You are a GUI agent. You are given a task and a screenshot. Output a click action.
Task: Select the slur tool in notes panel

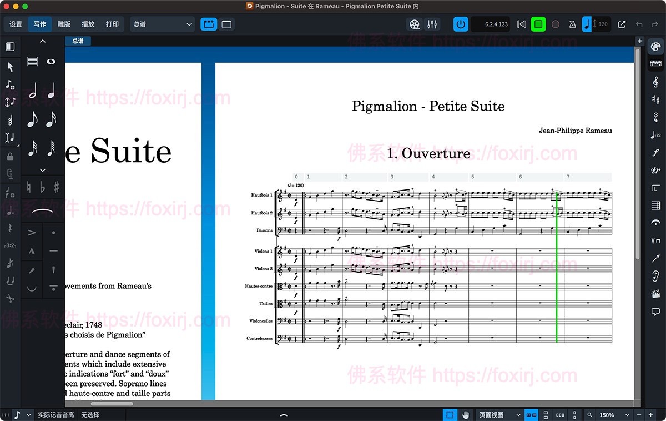(42, 210)
